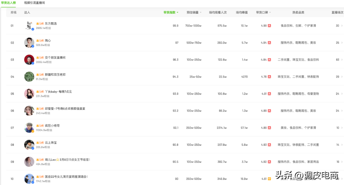Click 邱莹莹 avatar thumbnail
The width and height of the screenshot is (344, 185).
29,111
